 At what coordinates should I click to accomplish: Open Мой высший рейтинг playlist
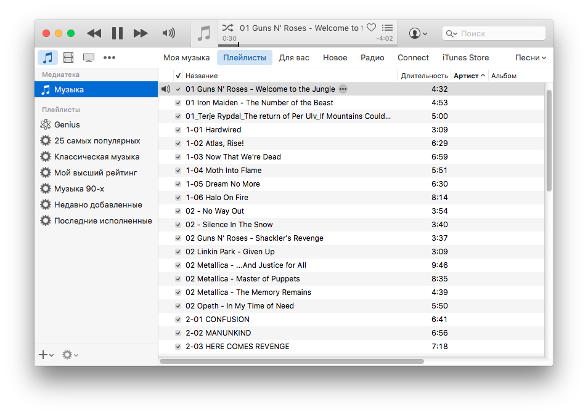96,172
